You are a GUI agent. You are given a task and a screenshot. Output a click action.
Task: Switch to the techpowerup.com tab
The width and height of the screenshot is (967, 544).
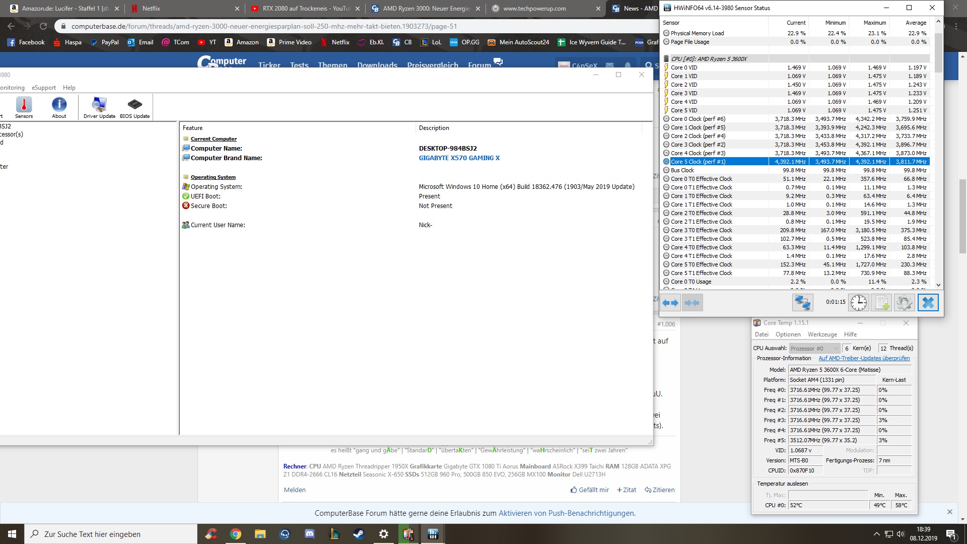click(x=546, y=9)
